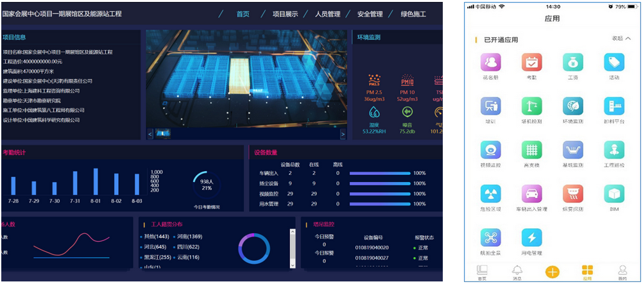Click the 黑龙江(255) legend entry
The height and width of the screenshot is (284, 643).
156,257
